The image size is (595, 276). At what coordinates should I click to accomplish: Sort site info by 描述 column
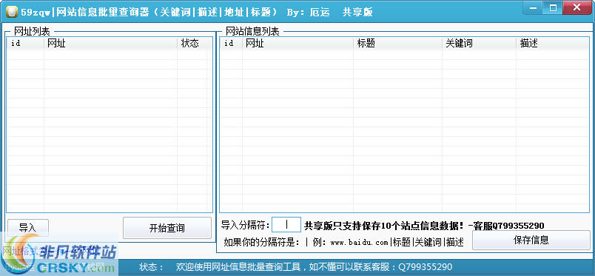pos(553,43)
